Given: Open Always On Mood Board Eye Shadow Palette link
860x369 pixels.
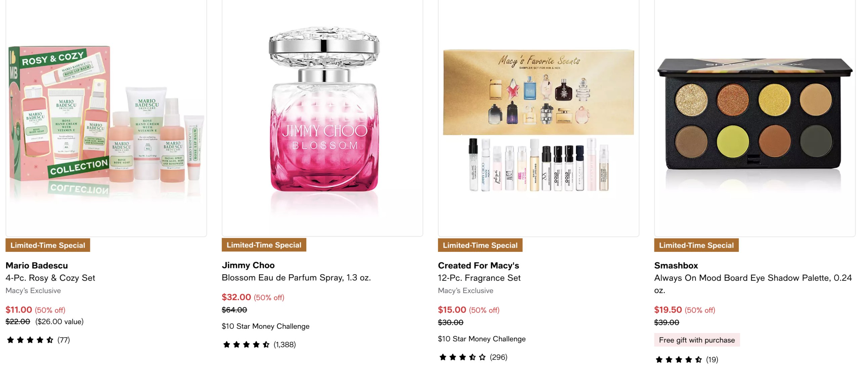Looking at the screenshot, I should coord(752,284).
